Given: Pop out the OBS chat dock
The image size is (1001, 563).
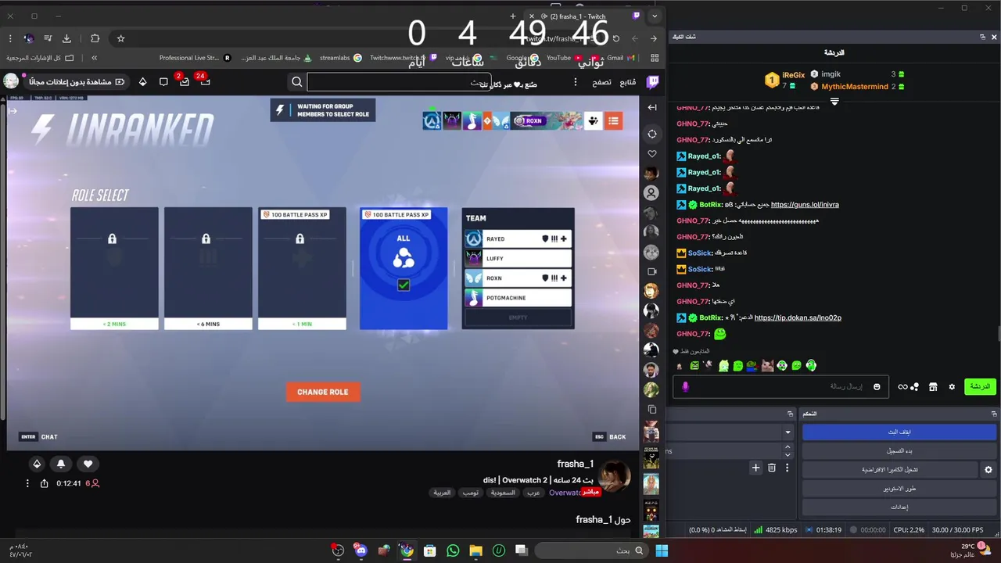Looking at the screenshot, I should point(983,37).
